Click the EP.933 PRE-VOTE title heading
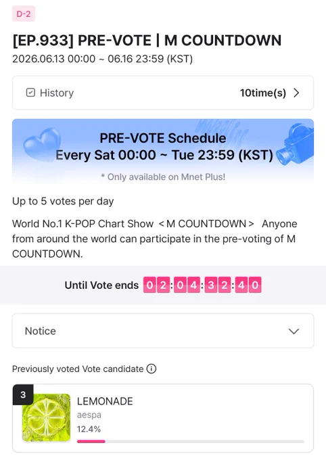 click(147, 40)
